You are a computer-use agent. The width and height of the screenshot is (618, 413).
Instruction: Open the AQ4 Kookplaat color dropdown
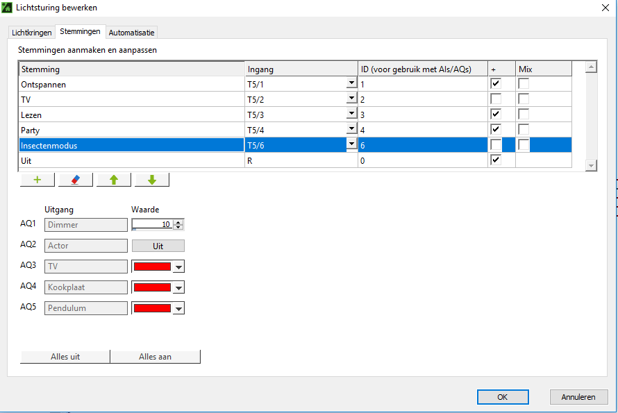point(178,287)
